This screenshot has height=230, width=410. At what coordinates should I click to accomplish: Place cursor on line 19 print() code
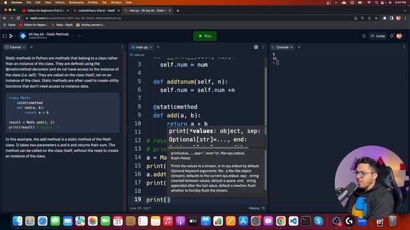coord(158,199)
